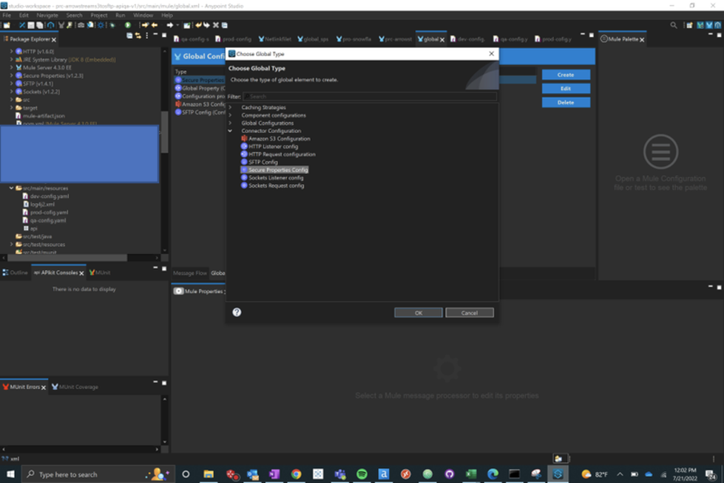Open File Explorer from the taskbar

[209, 474]
